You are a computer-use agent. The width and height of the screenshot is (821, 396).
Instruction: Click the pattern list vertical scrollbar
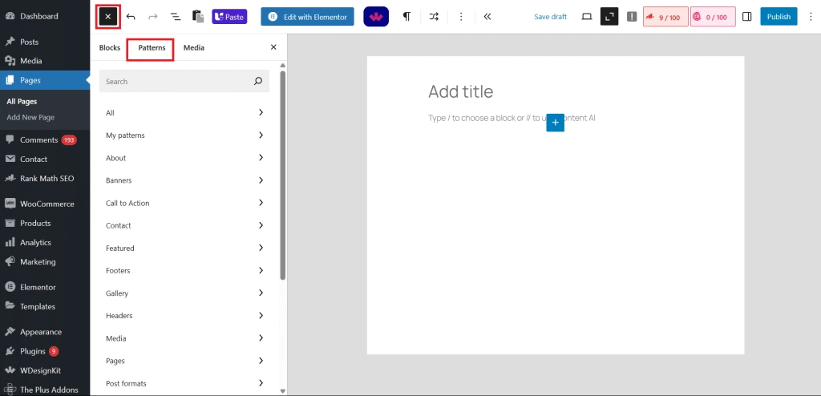[x=282, y=176]
